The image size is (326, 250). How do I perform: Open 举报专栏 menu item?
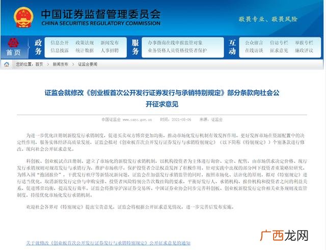point(304,43)
